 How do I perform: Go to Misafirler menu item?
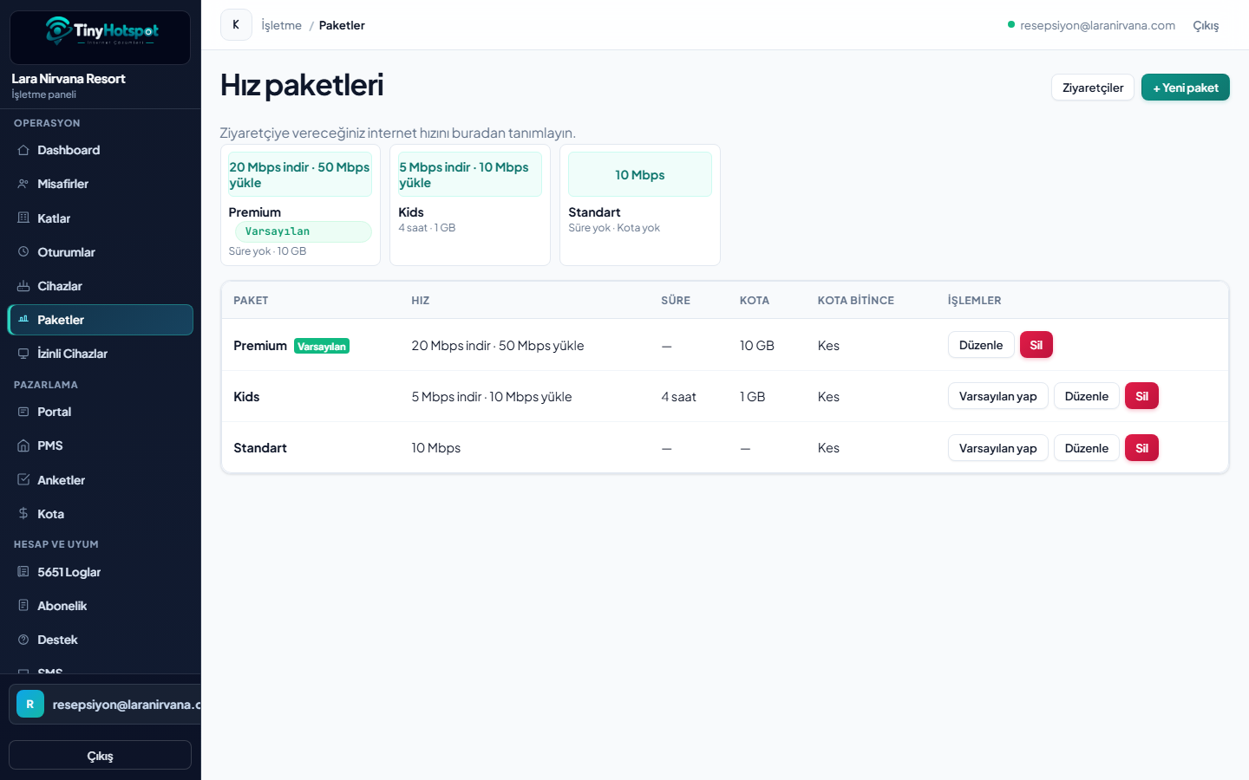pyautogui.click(x=101, y=184)
